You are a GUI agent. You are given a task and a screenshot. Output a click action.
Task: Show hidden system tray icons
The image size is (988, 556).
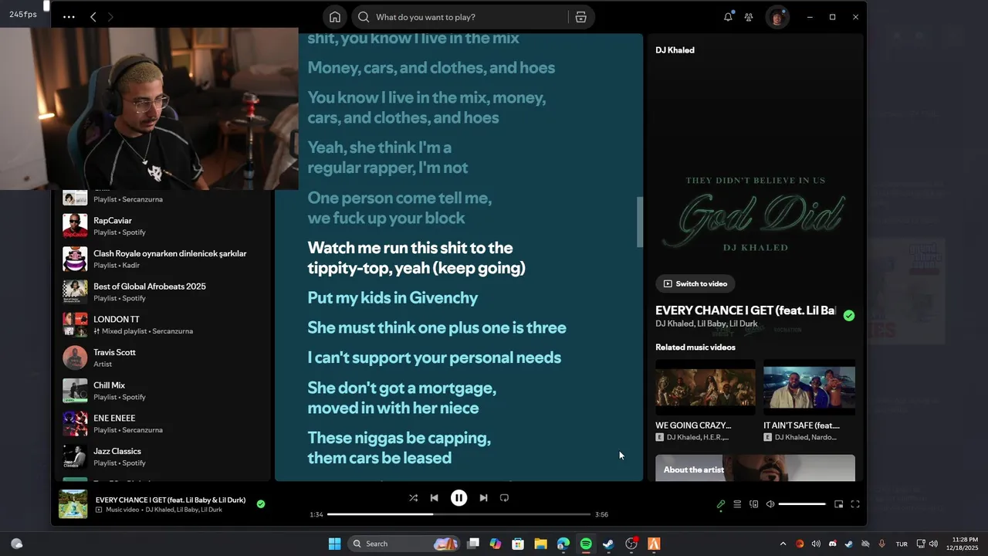tap(783, 544)
